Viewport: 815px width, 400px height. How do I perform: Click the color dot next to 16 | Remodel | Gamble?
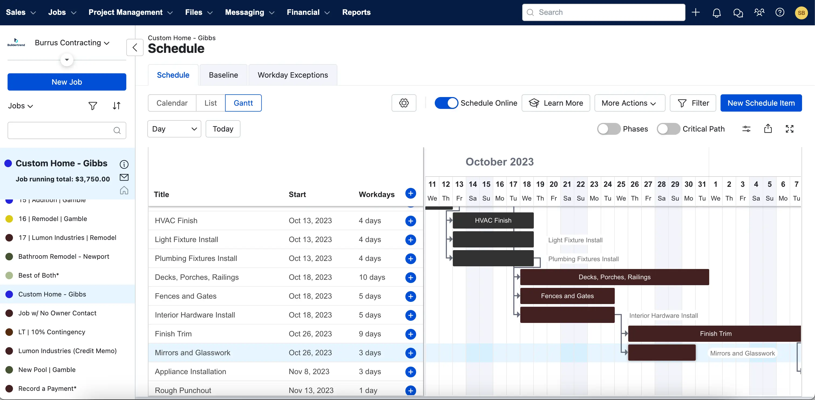click(9, 219)
